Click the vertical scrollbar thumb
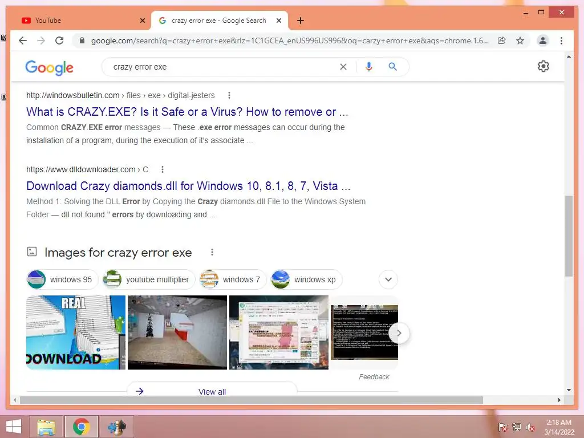This screenshot has width=584, height=438. (569, 236)
